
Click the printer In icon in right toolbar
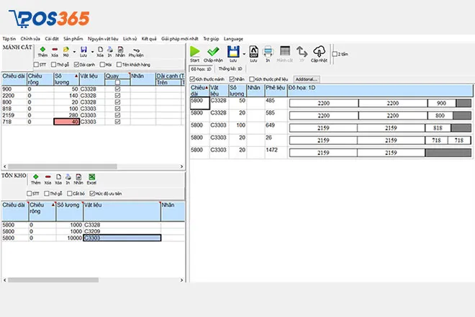click(267, 53)
